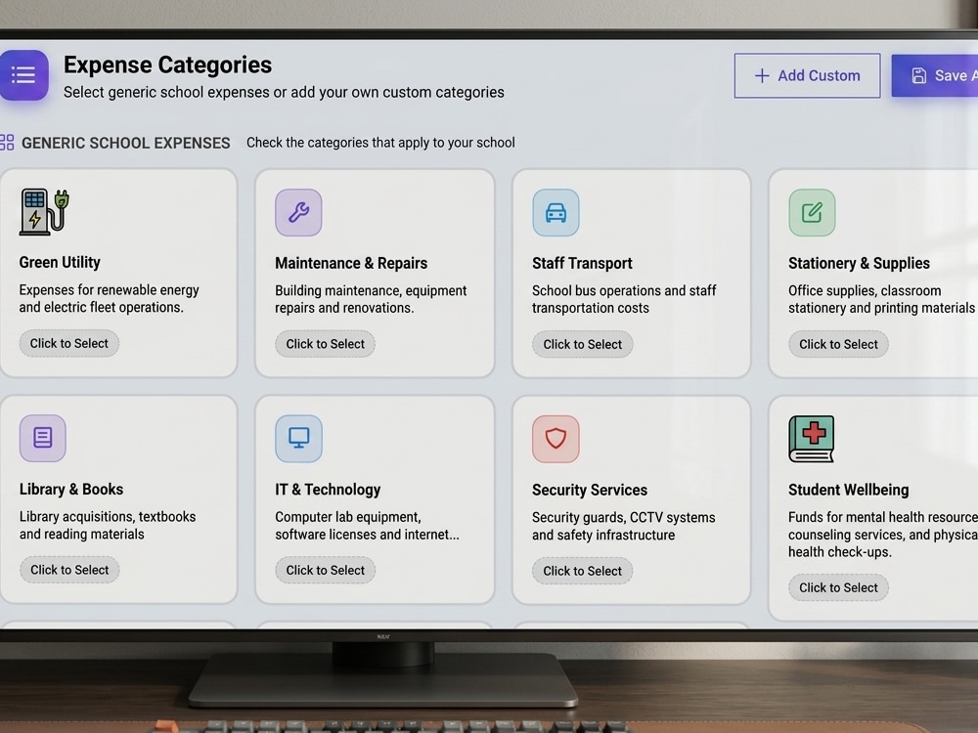Click the Staff Transport card title
978x733 pixels.
[582, 263]
